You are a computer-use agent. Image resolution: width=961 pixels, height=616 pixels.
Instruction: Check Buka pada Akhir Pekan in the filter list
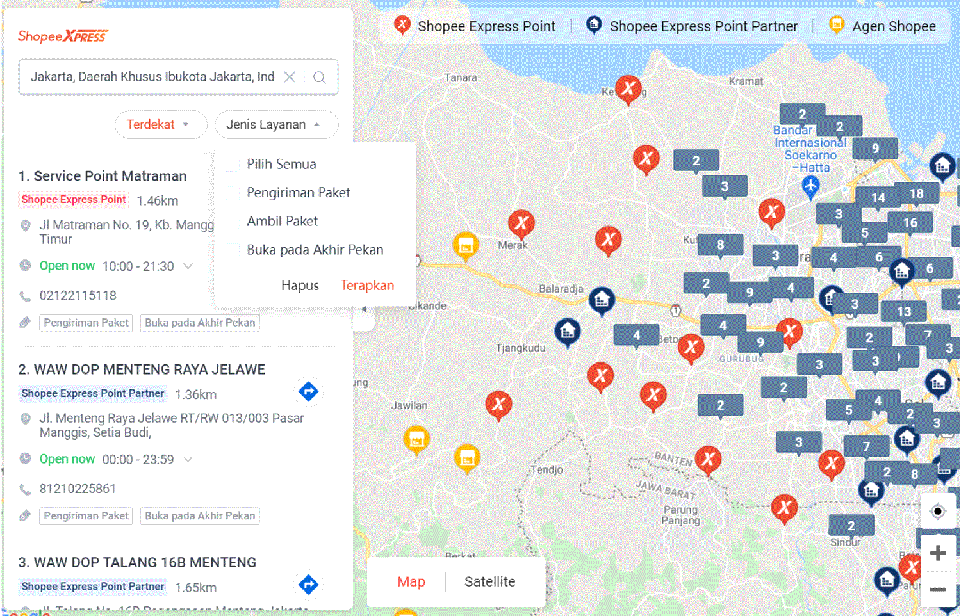[x=232, y=250]
